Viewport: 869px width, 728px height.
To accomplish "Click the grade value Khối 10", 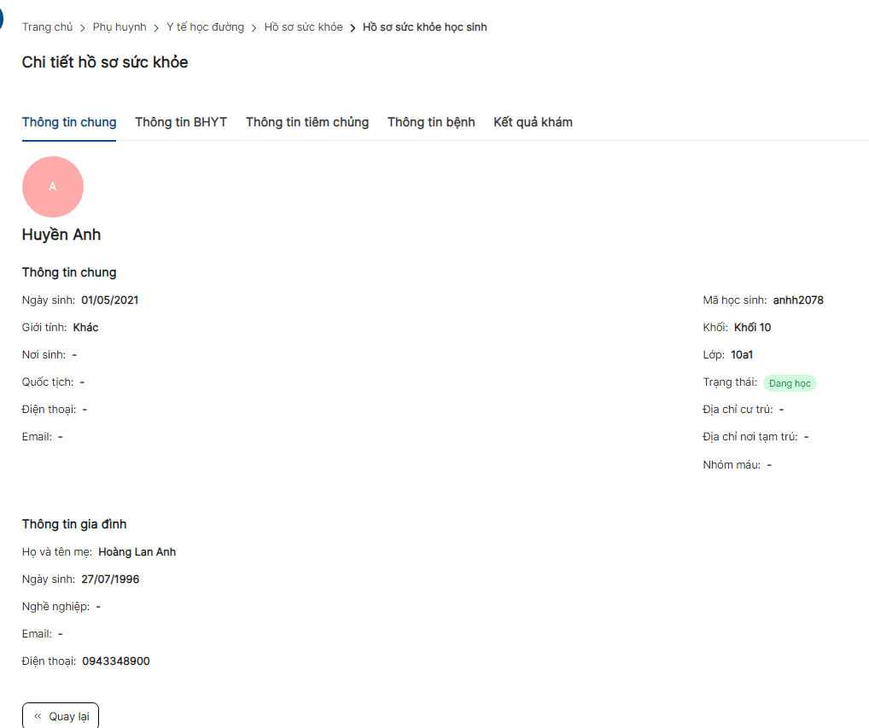I will tap(752, 328).
